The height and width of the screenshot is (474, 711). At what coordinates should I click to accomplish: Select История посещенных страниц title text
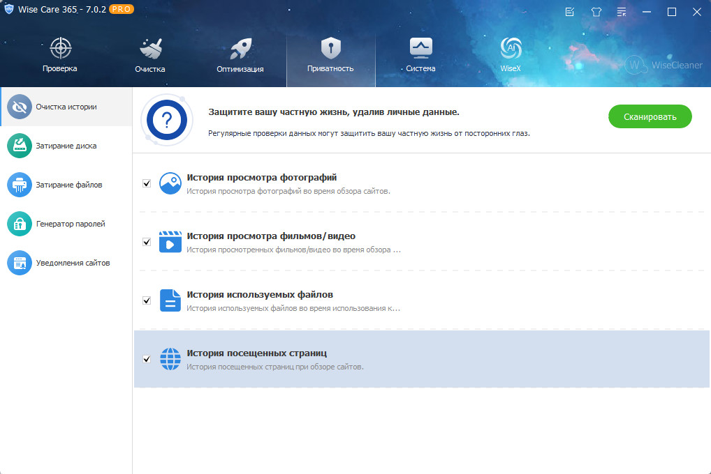pyautogui.click(x=256, y=353)
